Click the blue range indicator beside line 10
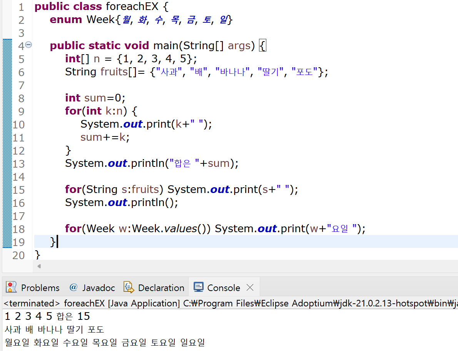458x351 pixels. (7, 124)
